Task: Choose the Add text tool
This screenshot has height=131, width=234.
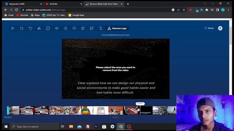Action: pos(101,28)
